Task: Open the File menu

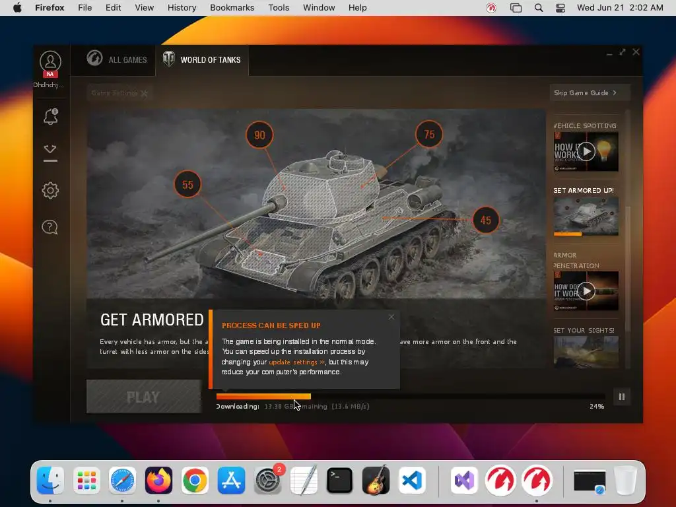Action: click(x=85, y=8)
